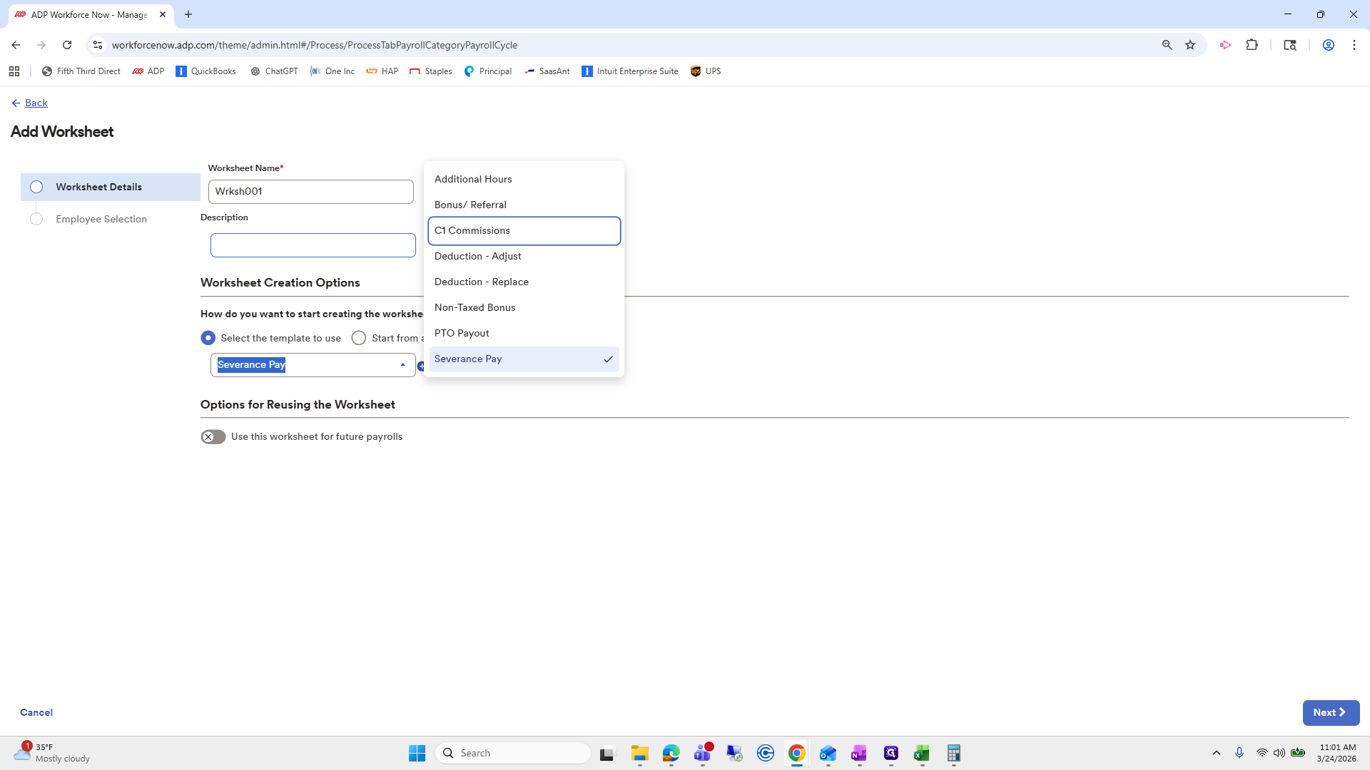Viewport: 1370px width, 770px height.
Task: Open the Chrome extensions puzzle icon
Action: tap(1252, 45)
